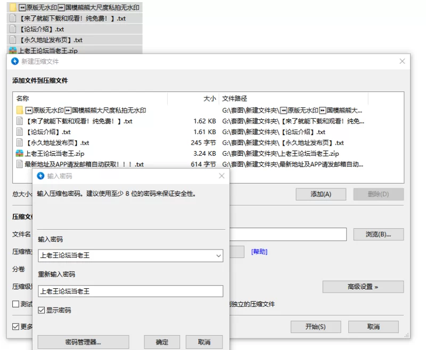Sort the list by the 大小 column header
426x350 pixels.
[209, 98]
